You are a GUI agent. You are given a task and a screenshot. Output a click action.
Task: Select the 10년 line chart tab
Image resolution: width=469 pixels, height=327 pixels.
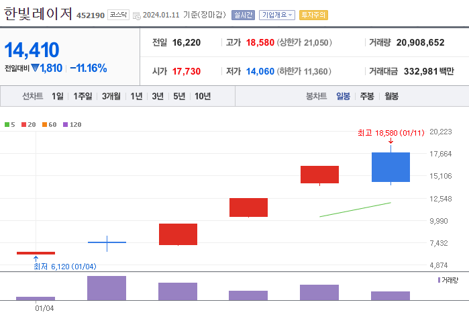(203, 96)
